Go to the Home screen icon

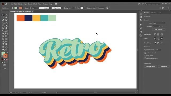(6, 4)
